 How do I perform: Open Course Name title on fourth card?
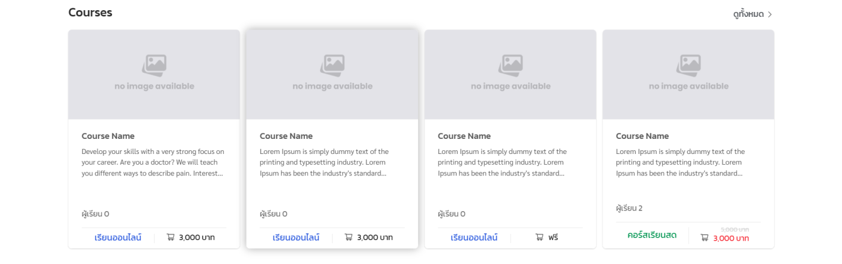(642, 136)
